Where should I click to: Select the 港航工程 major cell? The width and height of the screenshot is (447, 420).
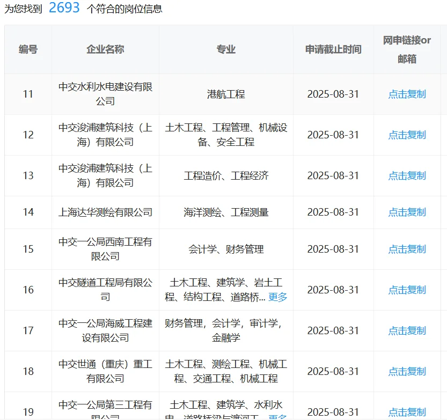tap(226, 94)
